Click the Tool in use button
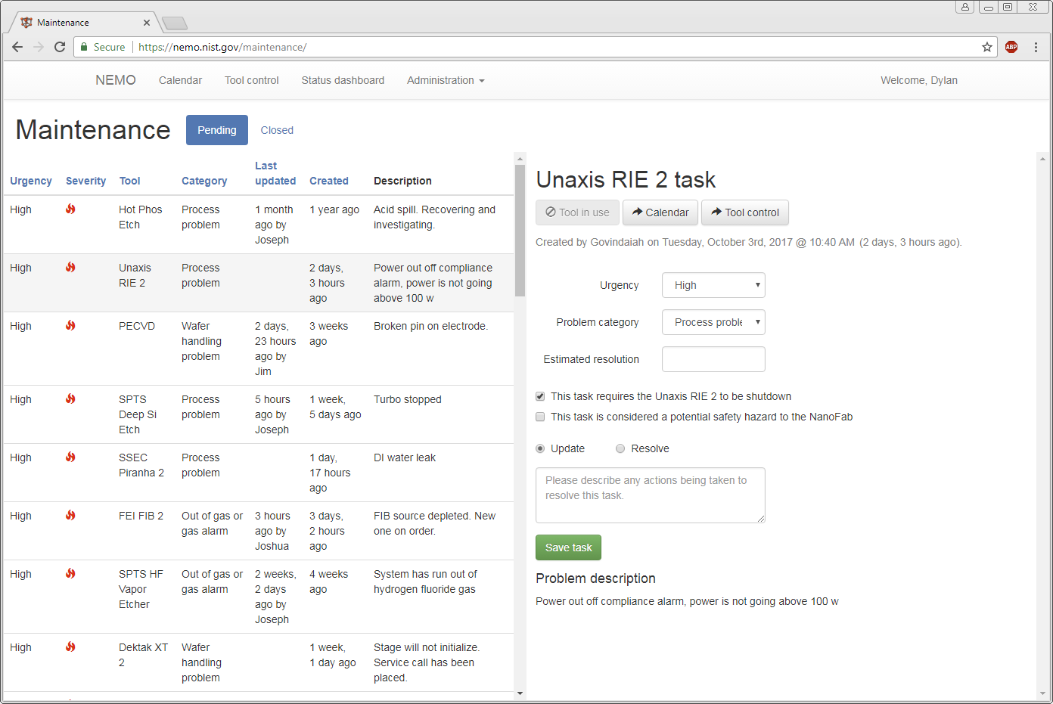The image size is (1053, 704). pyautogui.click(x=577, y=212)
